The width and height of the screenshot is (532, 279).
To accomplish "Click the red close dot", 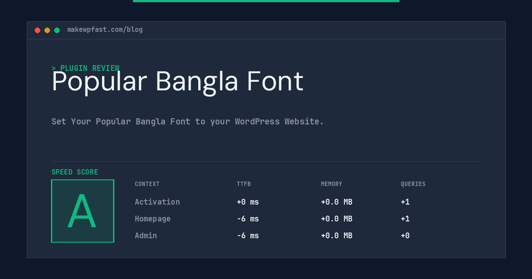I will [x=37, y=30].
